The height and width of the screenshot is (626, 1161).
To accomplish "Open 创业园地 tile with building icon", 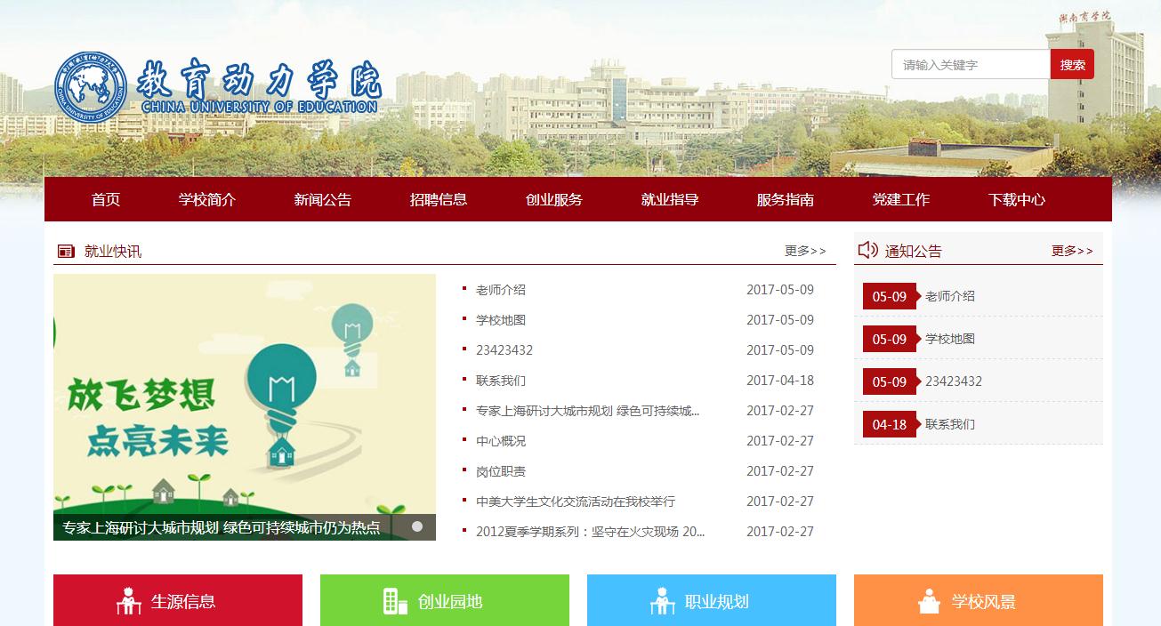I will point(445,601).
